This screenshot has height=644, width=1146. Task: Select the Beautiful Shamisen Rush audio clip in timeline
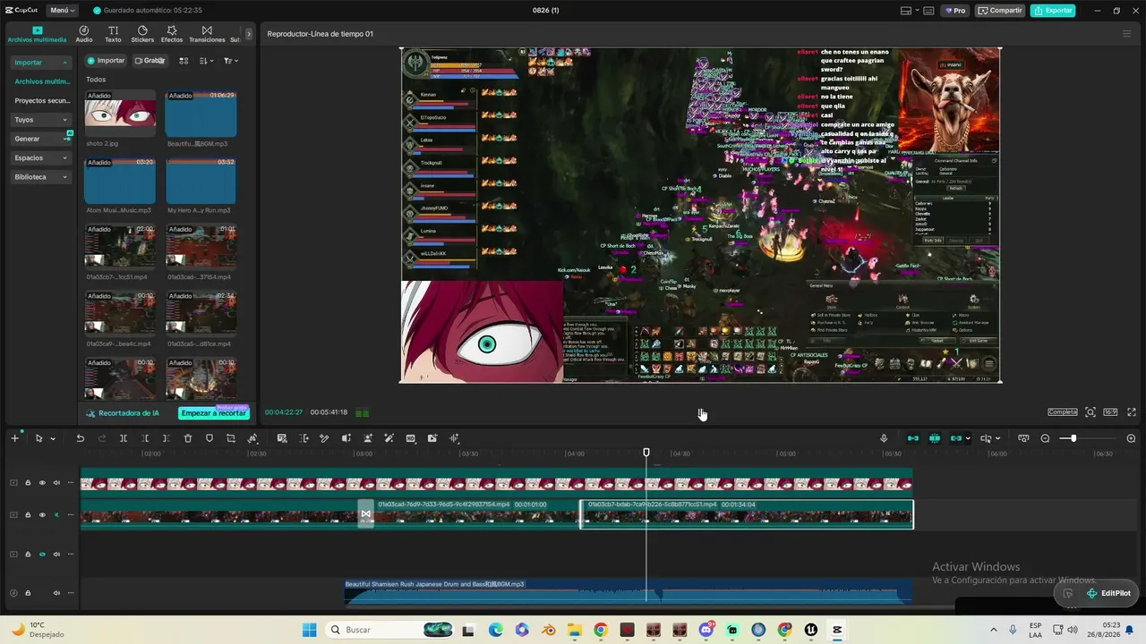click(629, 591)
